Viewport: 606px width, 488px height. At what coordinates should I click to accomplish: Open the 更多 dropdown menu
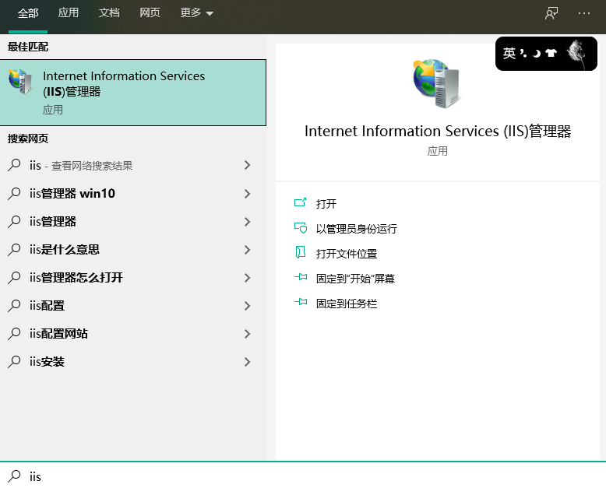(x=197, y=12)
